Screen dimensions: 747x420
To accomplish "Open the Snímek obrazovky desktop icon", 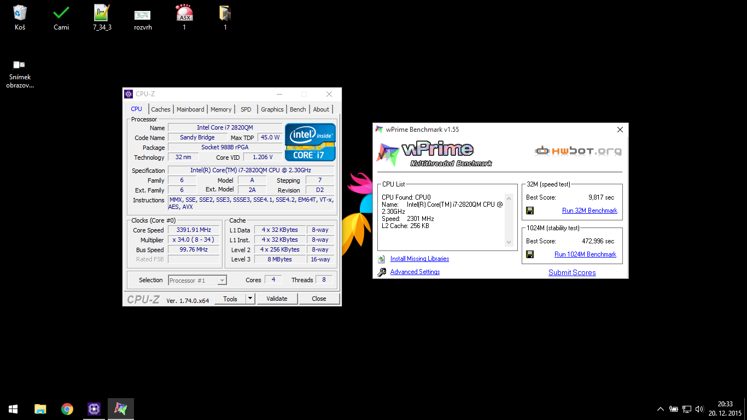I will (x=20, y=74).
